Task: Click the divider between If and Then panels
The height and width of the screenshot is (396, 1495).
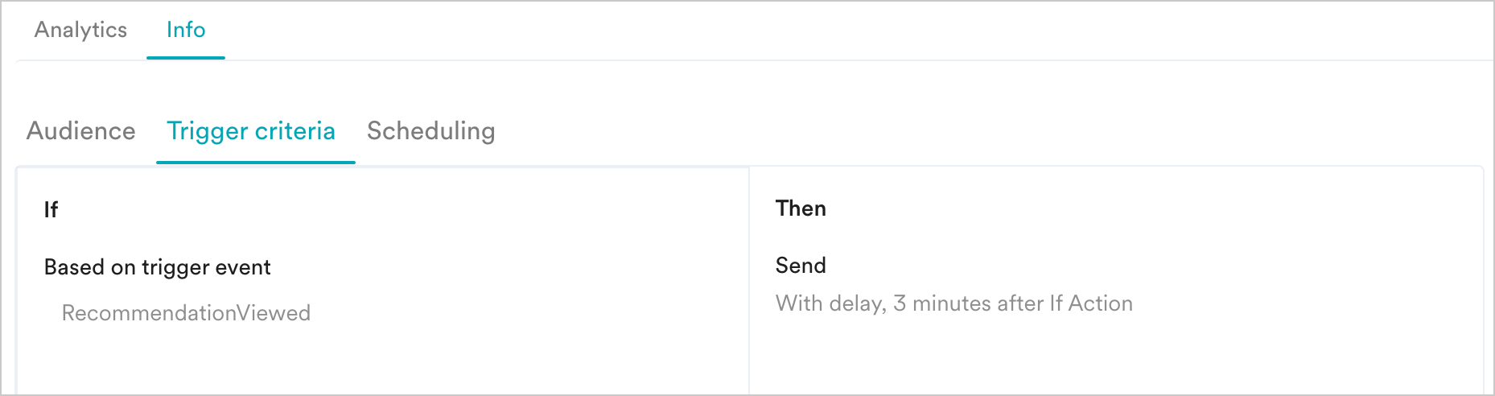Action: point(749,280)
